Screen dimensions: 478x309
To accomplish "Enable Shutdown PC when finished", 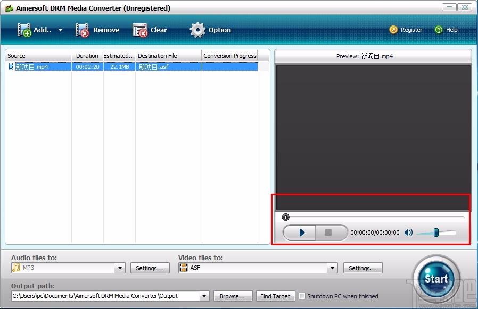I will (x=302, y=296).
